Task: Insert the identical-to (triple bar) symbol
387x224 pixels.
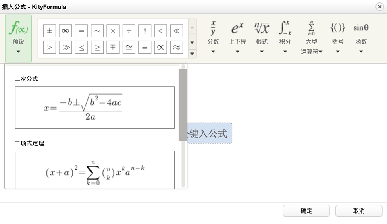Action: coord(145,47)
